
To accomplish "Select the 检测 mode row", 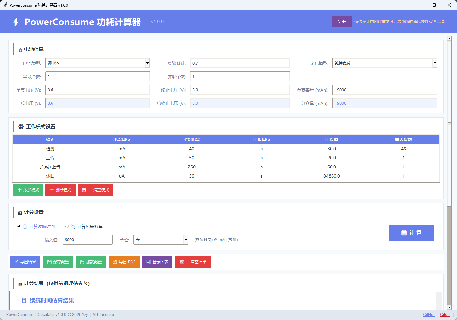I will [x=226, y=149].
